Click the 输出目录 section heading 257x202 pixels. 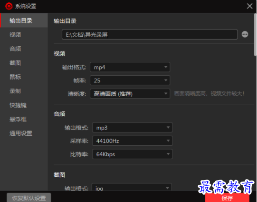point(65,21)
